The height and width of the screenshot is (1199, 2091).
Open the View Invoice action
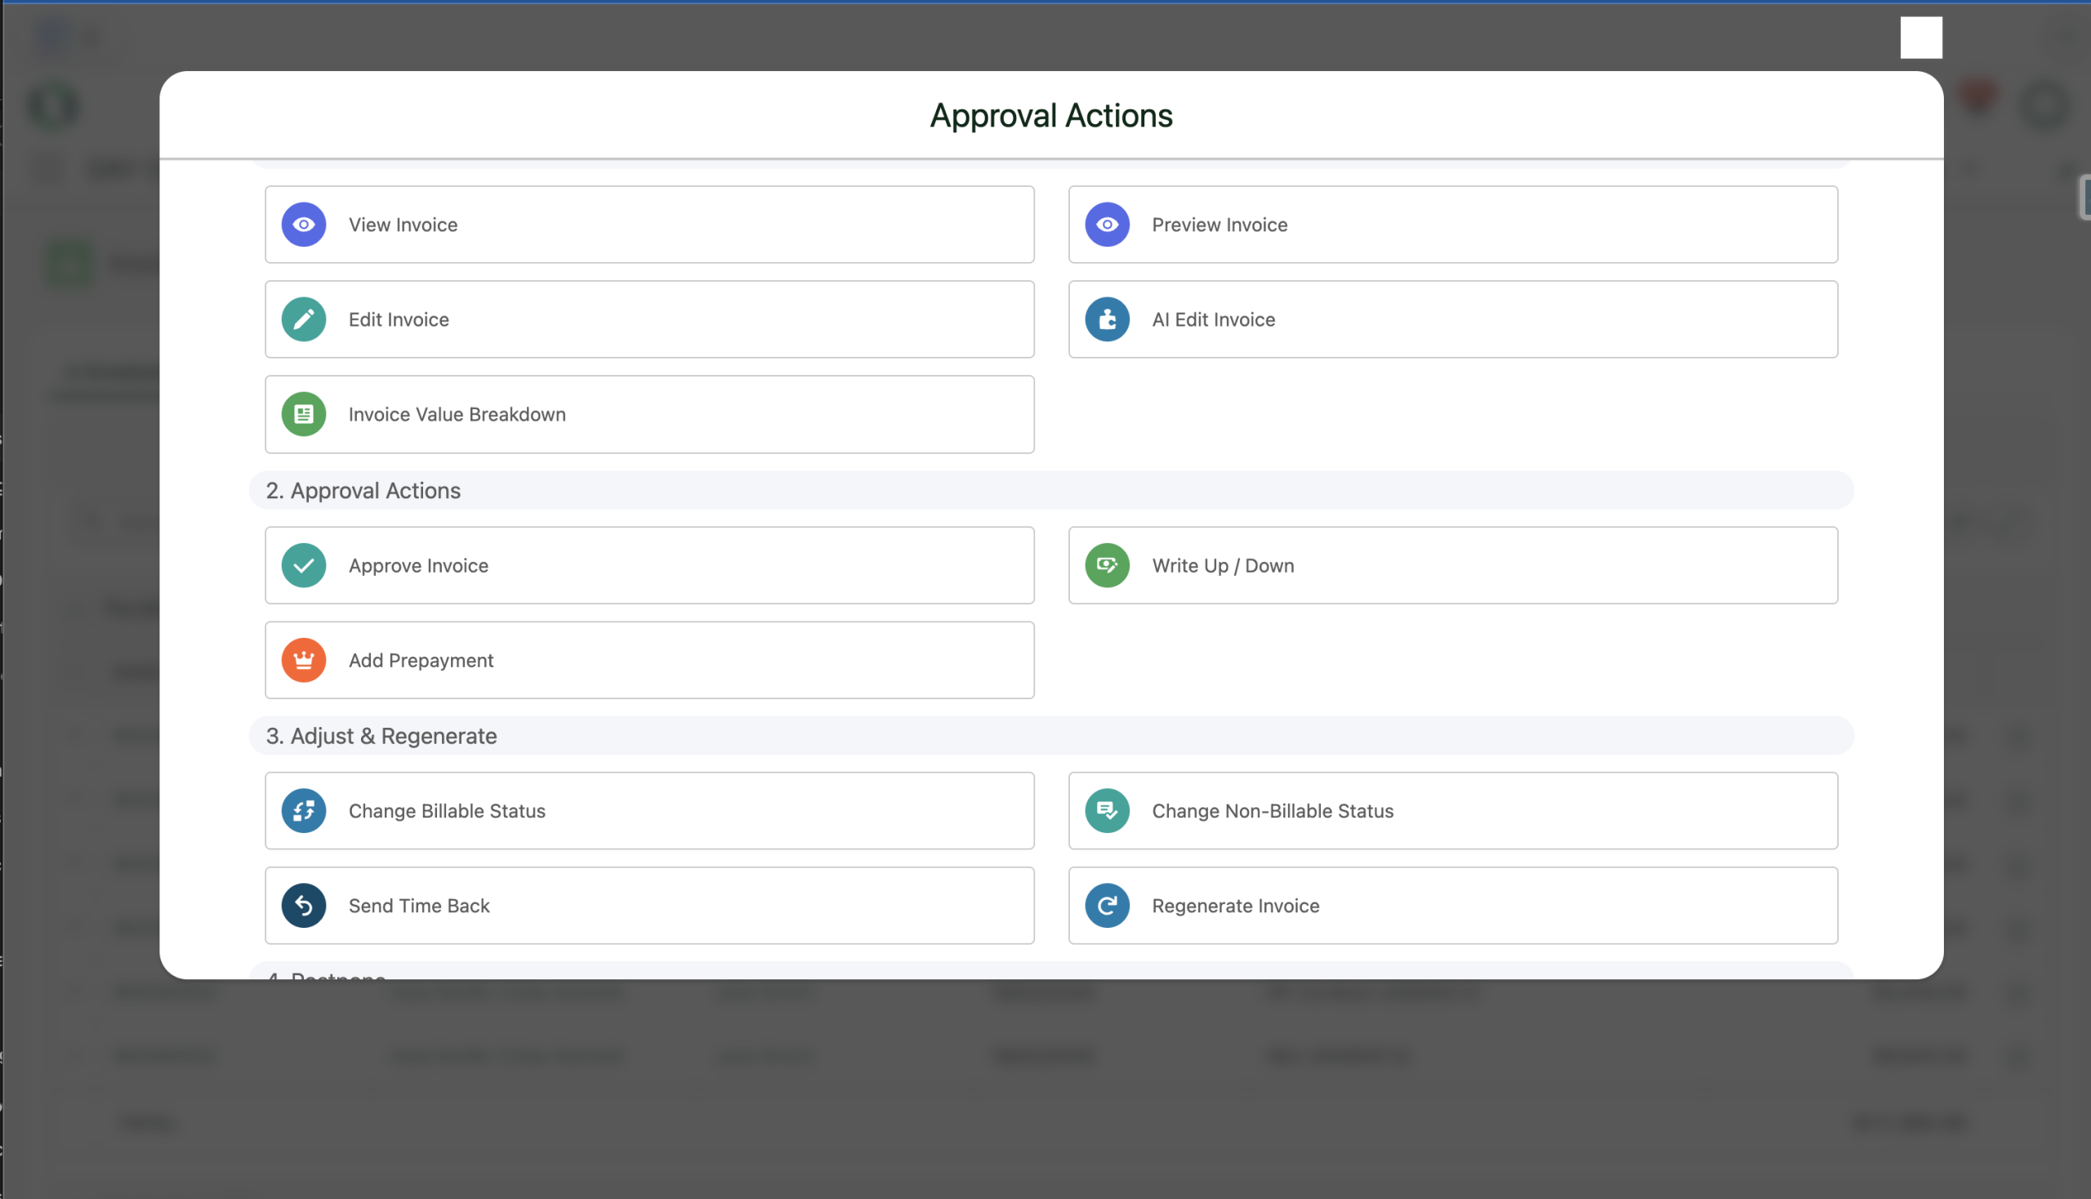[649, 225]
